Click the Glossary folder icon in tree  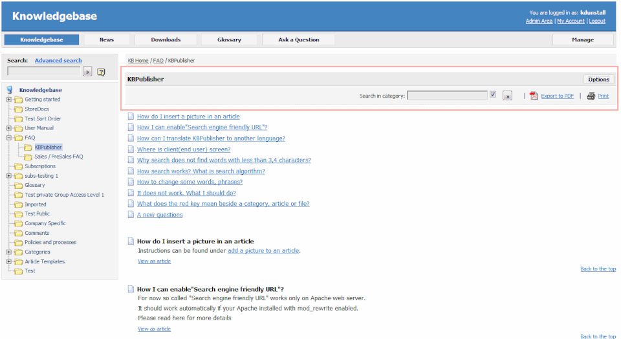[x=18, y=185]
